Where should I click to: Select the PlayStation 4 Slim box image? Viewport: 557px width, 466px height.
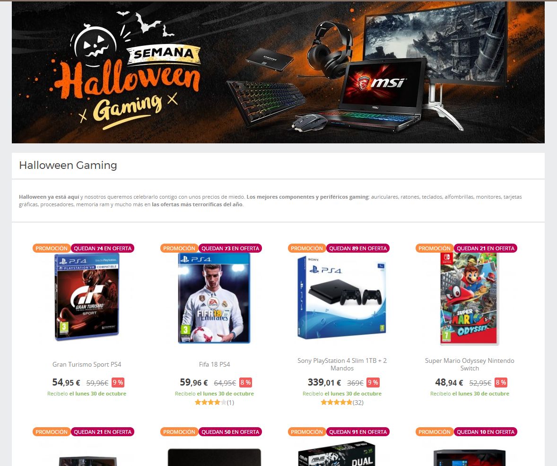coord(342,298)
